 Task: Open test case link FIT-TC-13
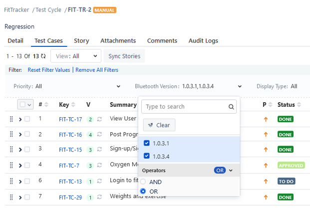pos(70,181)
